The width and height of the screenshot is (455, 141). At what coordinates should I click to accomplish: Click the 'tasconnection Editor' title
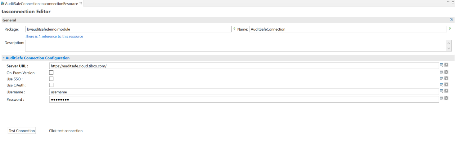tap(26, 11)
